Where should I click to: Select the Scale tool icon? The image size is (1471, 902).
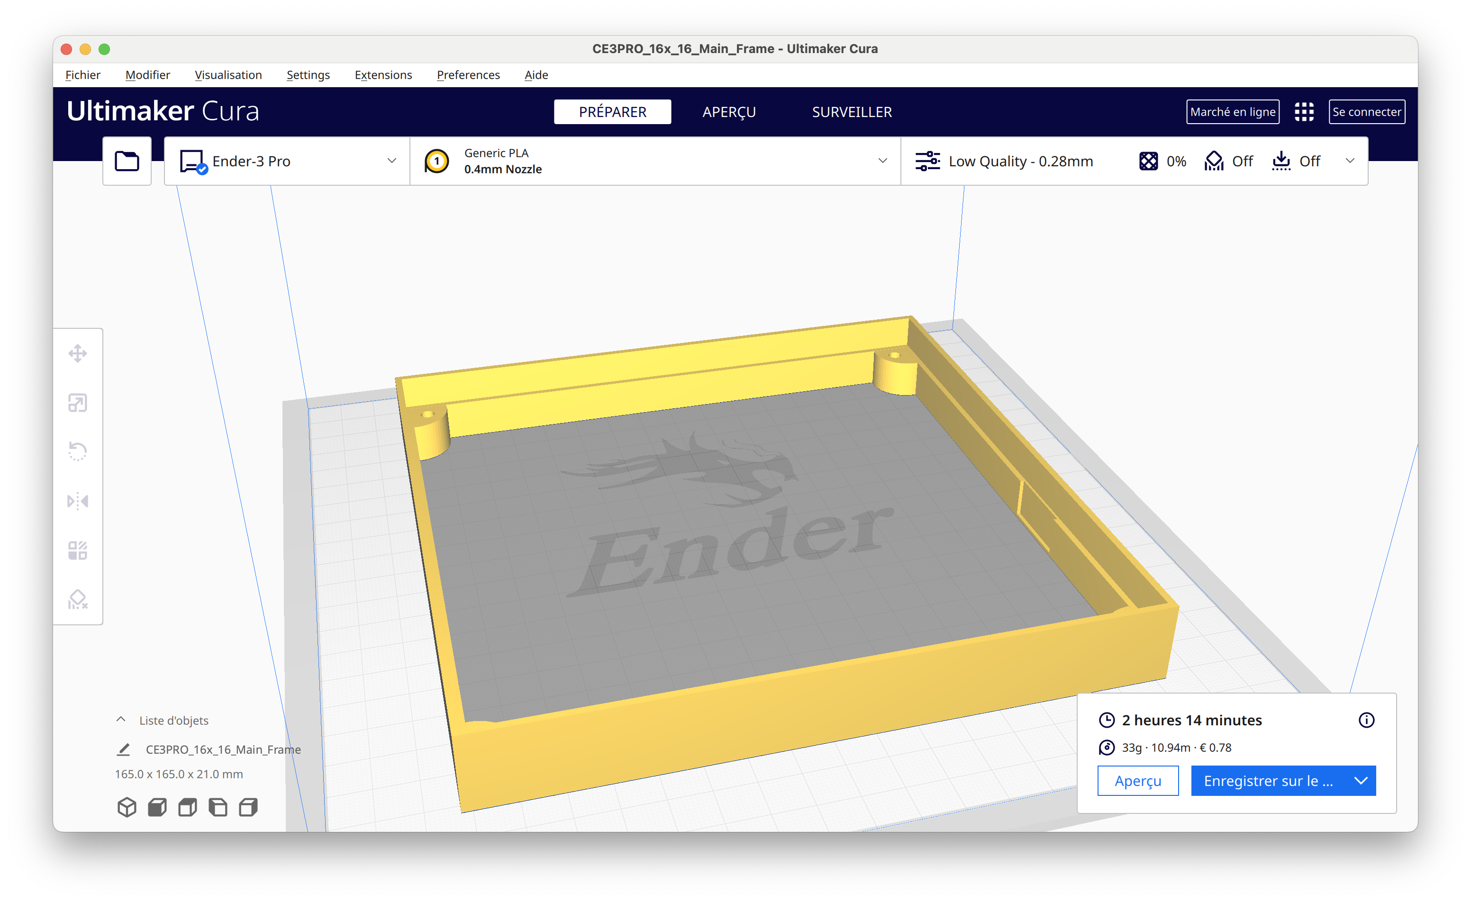tap(78, 403)
